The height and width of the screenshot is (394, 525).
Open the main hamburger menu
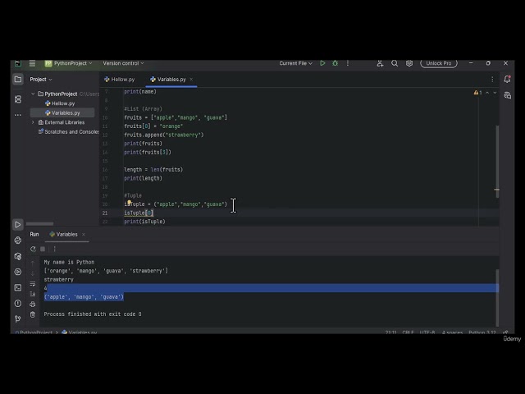coord(32,63)
